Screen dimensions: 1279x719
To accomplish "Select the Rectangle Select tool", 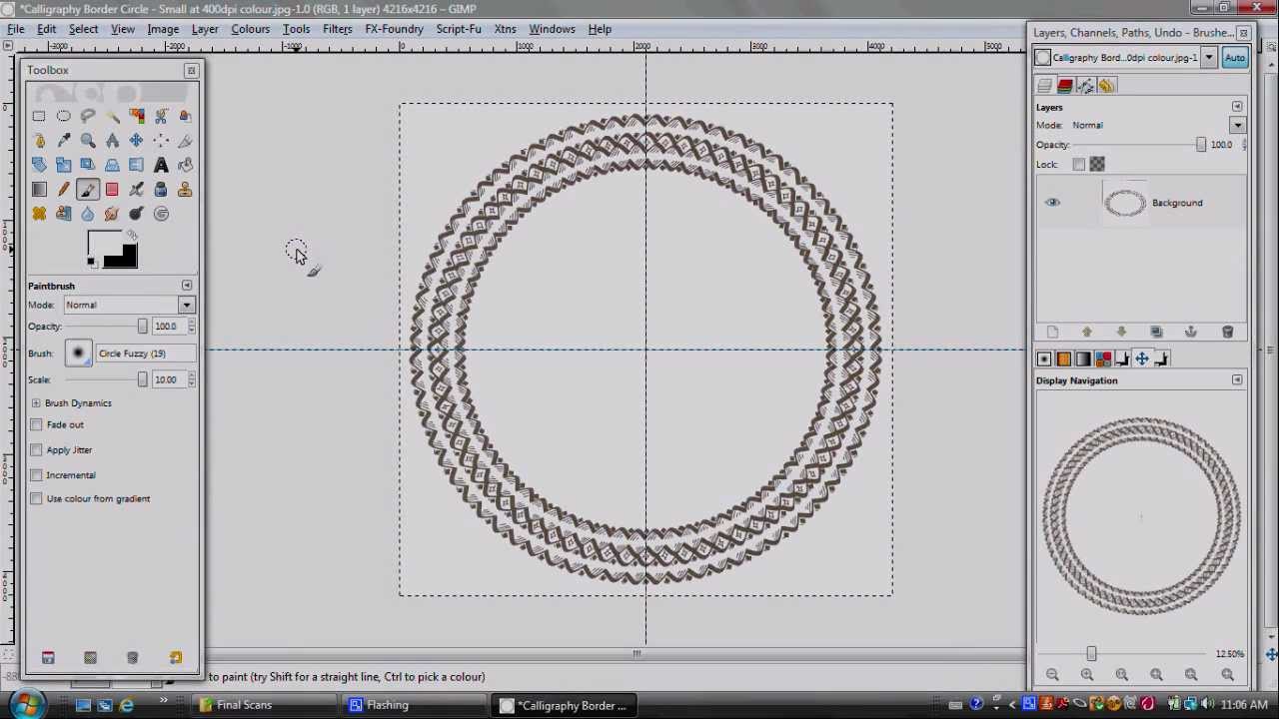I will click(39, 116).
